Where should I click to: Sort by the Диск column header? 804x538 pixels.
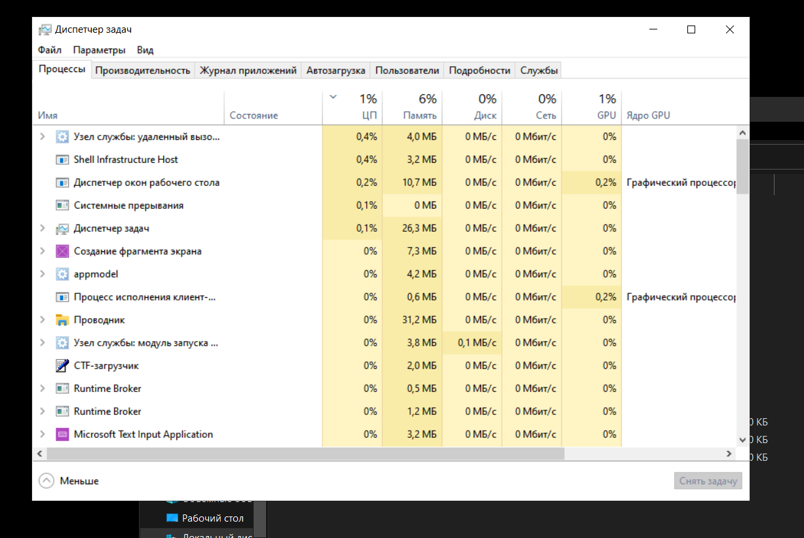[x=472, y=107]
